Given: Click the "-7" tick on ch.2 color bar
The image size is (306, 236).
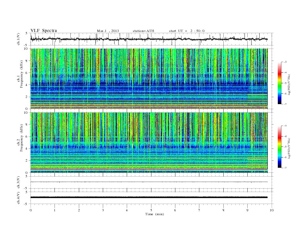Looking at the screenshot, I should [x=285, y=168].
